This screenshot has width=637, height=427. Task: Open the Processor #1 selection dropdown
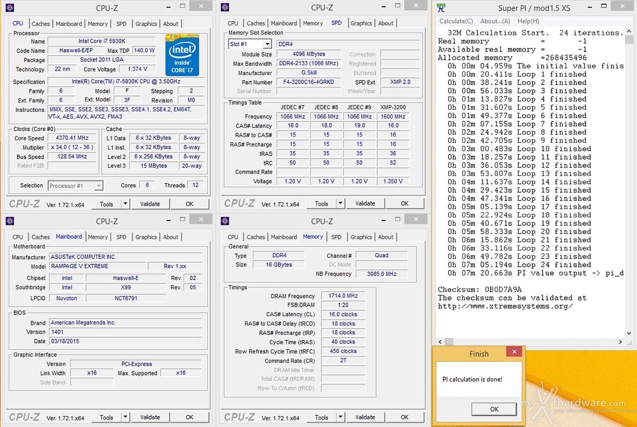pyautogui.click(x=99, y=186)
